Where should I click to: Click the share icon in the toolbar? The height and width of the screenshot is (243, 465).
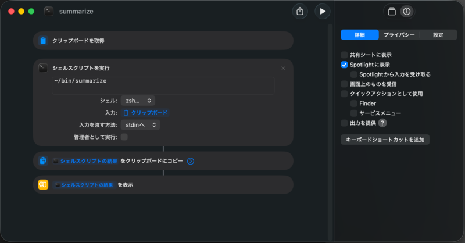click(x=300, y=11)
